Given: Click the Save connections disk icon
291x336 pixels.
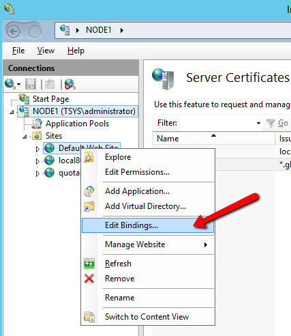Looking at the screenshot, I should click(x=31, y=84).
